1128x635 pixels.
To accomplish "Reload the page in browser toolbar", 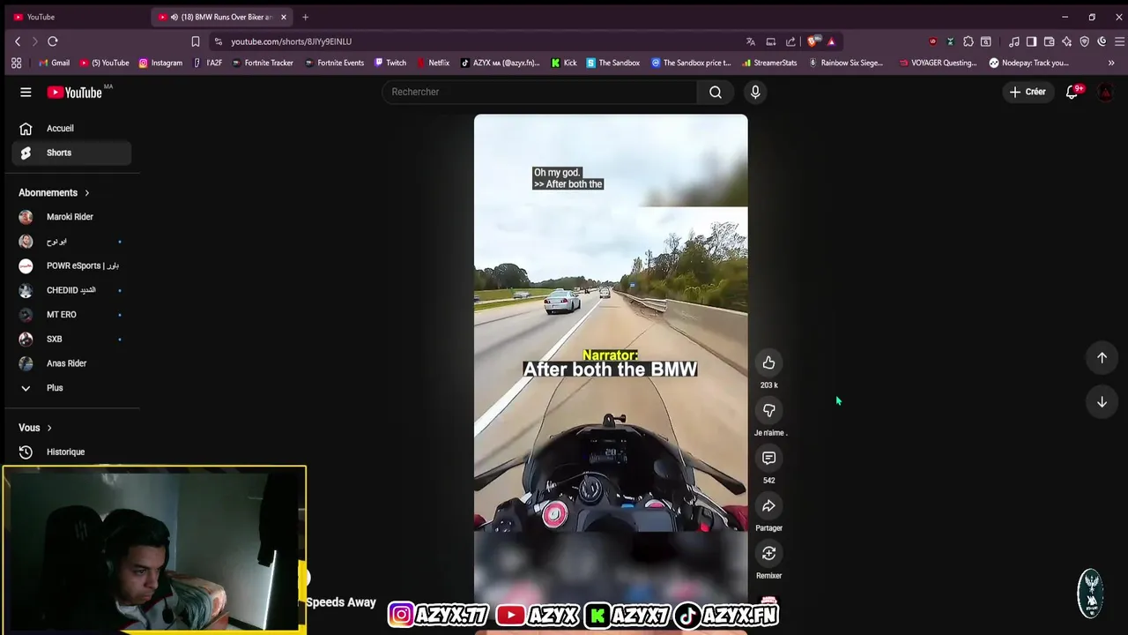I will pos(53,41).
